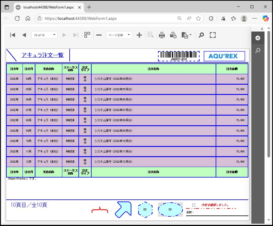Viewport: 273px width, 226px height.
Task: Print the report using printer icon
Action: [162, 35]
